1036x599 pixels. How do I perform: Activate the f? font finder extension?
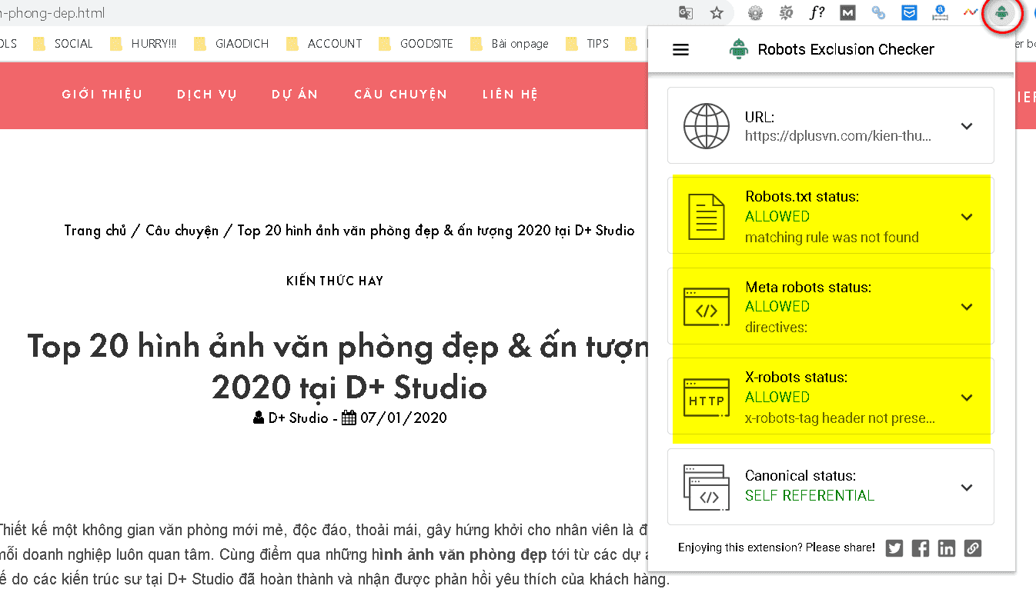tap(817, 12)
